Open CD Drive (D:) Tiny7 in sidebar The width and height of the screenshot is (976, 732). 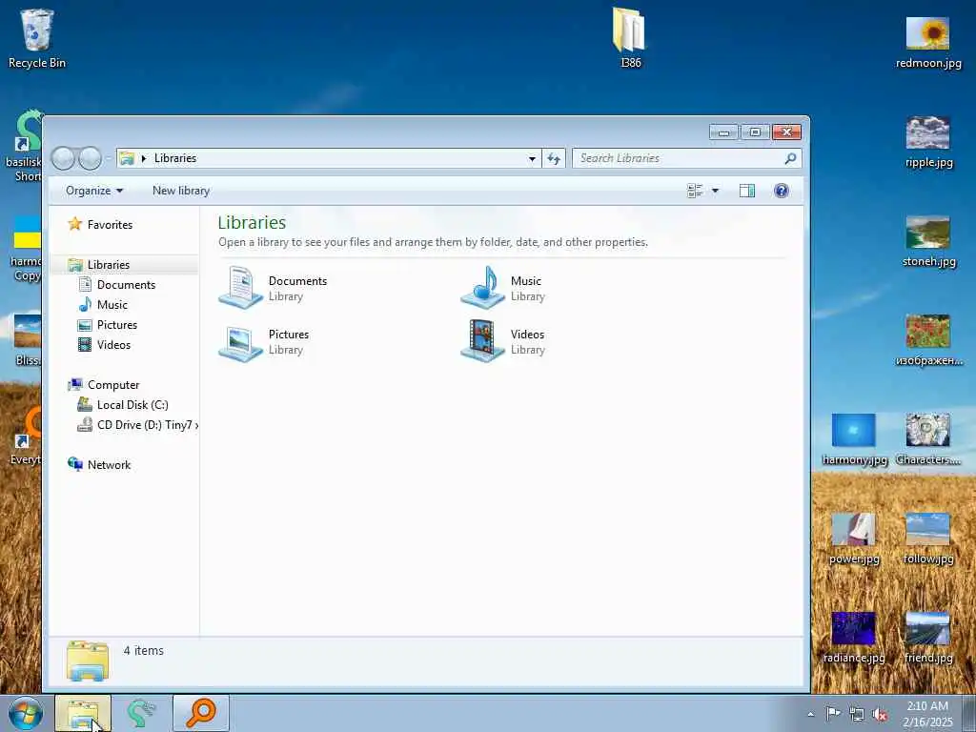137,424
